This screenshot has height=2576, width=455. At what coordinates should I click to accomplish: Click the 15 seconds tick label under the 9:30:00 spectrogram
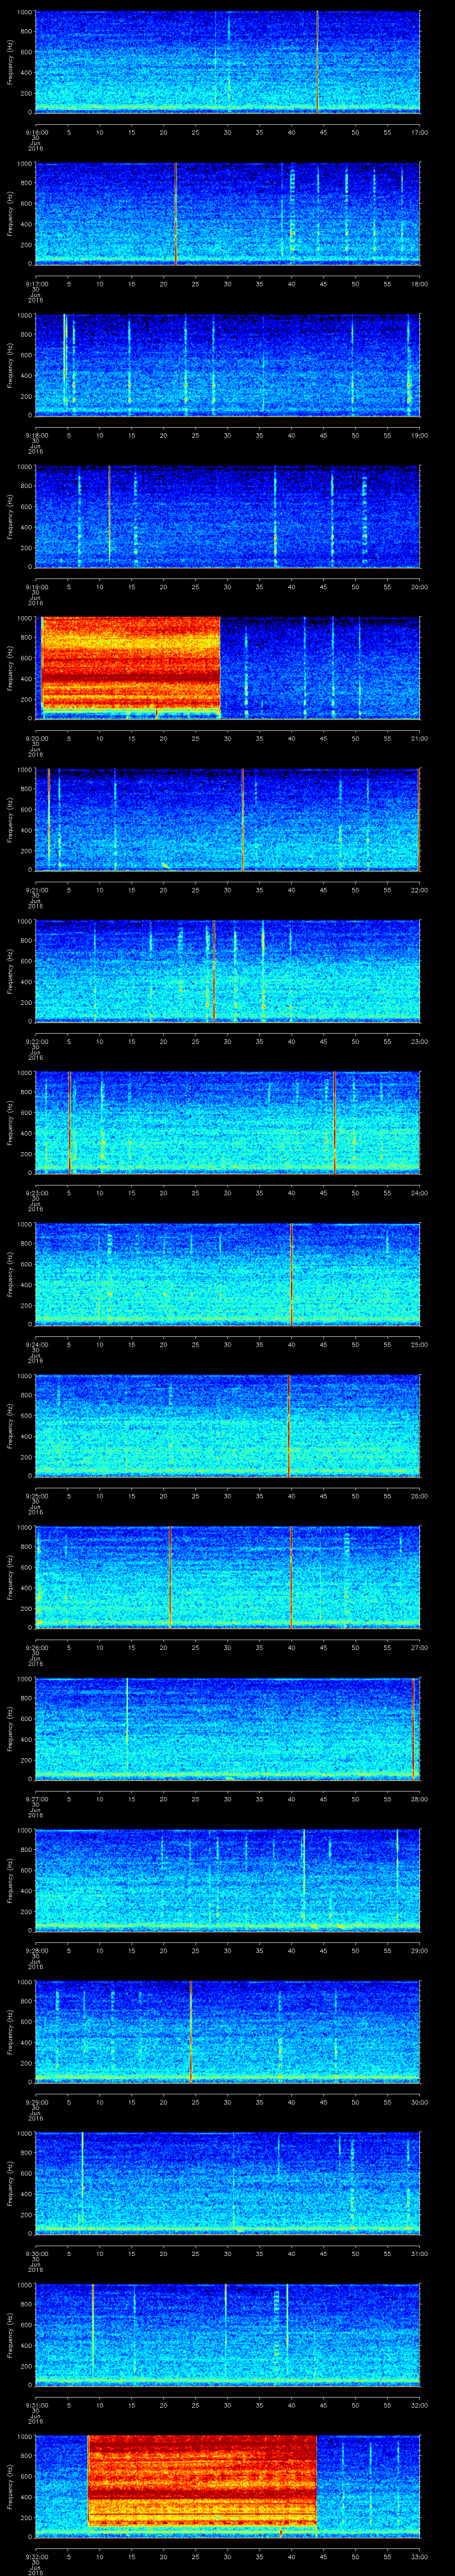coord(131,2253)
